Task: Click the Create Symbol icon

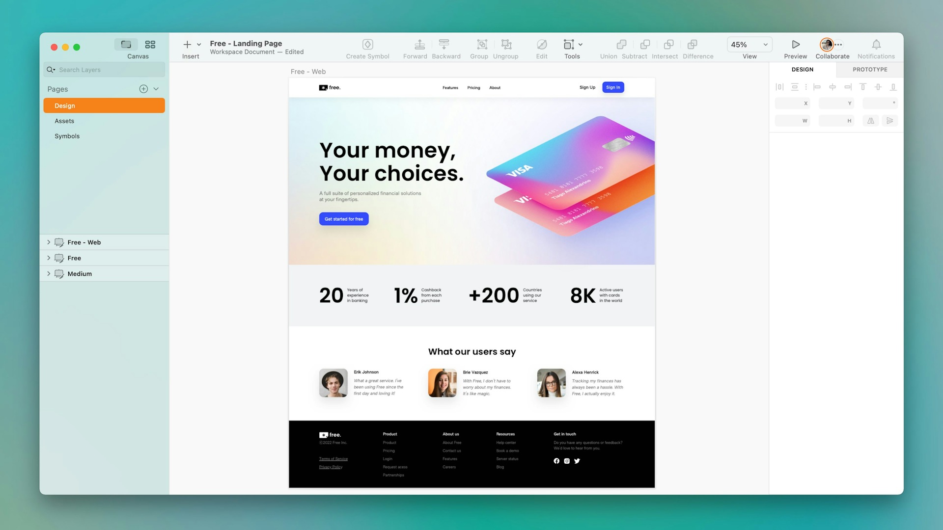Action: click(367, 44)
